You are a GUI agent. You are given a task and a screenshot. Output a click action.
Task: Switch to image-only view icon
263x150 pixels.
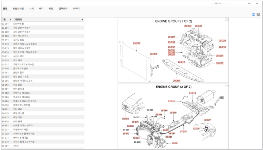(x=258, y=14)
